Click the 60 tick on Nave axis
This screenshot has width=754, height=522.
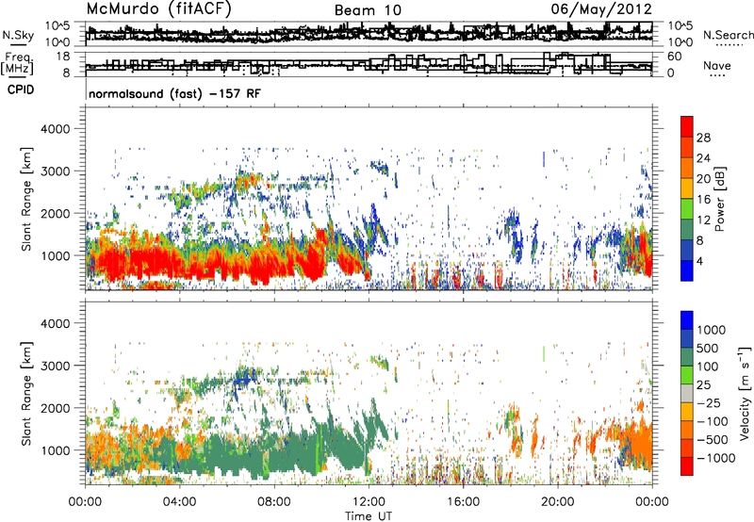(x=675, y=57)
